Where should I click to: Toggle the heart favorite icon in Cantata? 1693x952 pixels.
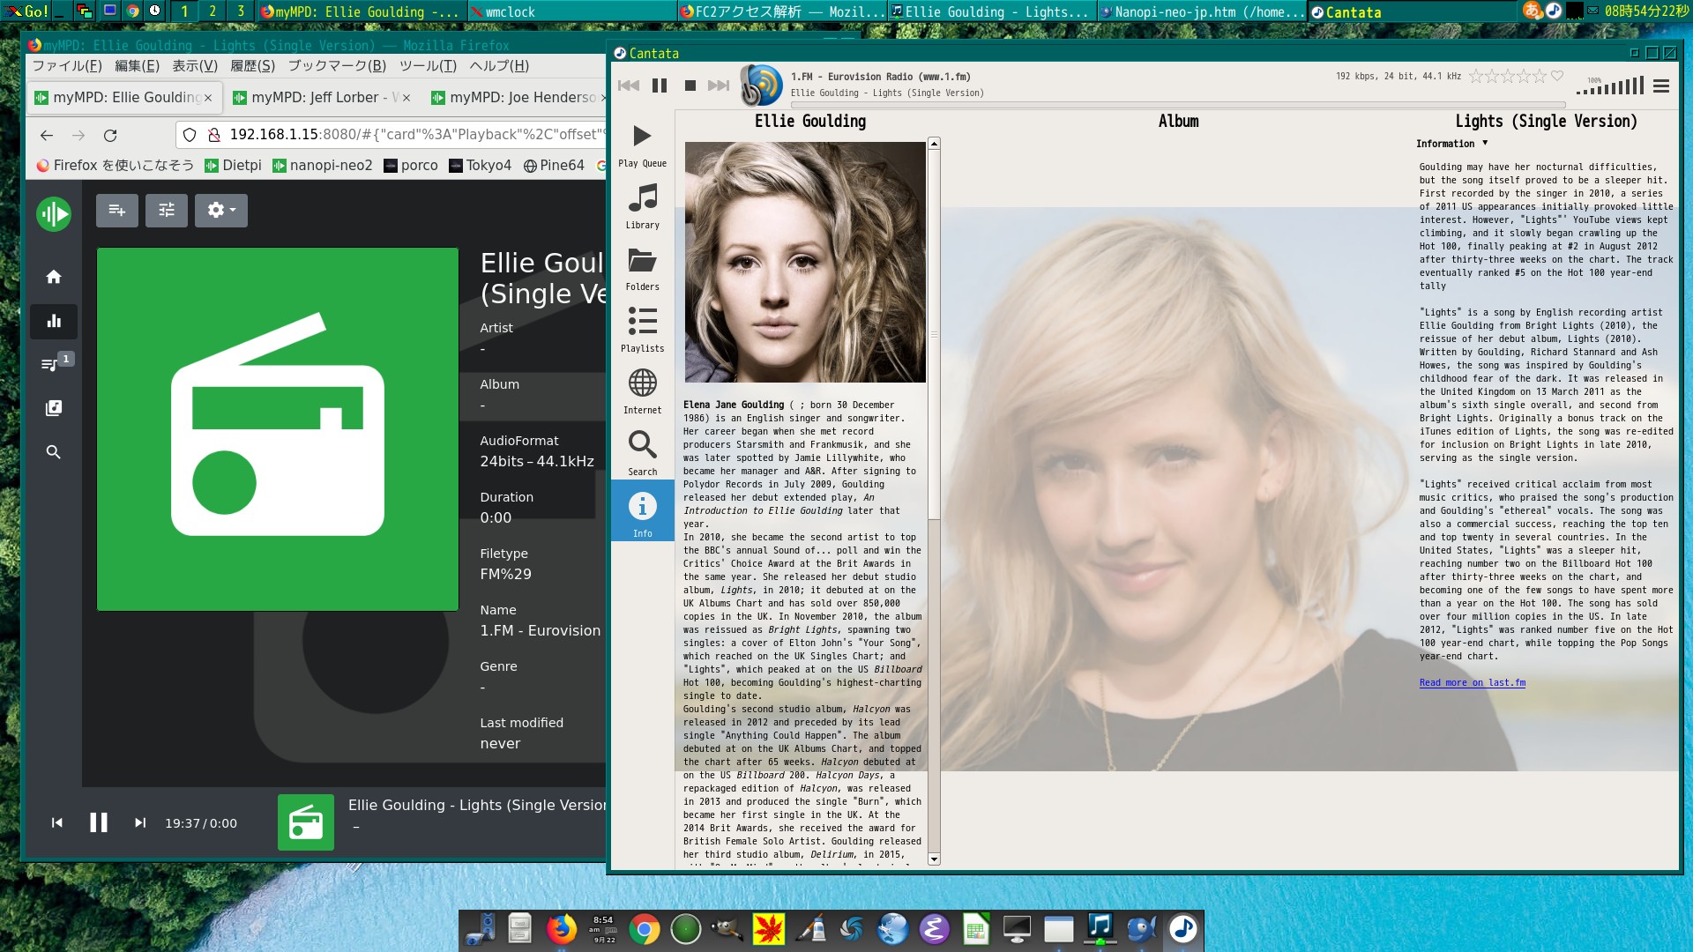[1557, 76]
